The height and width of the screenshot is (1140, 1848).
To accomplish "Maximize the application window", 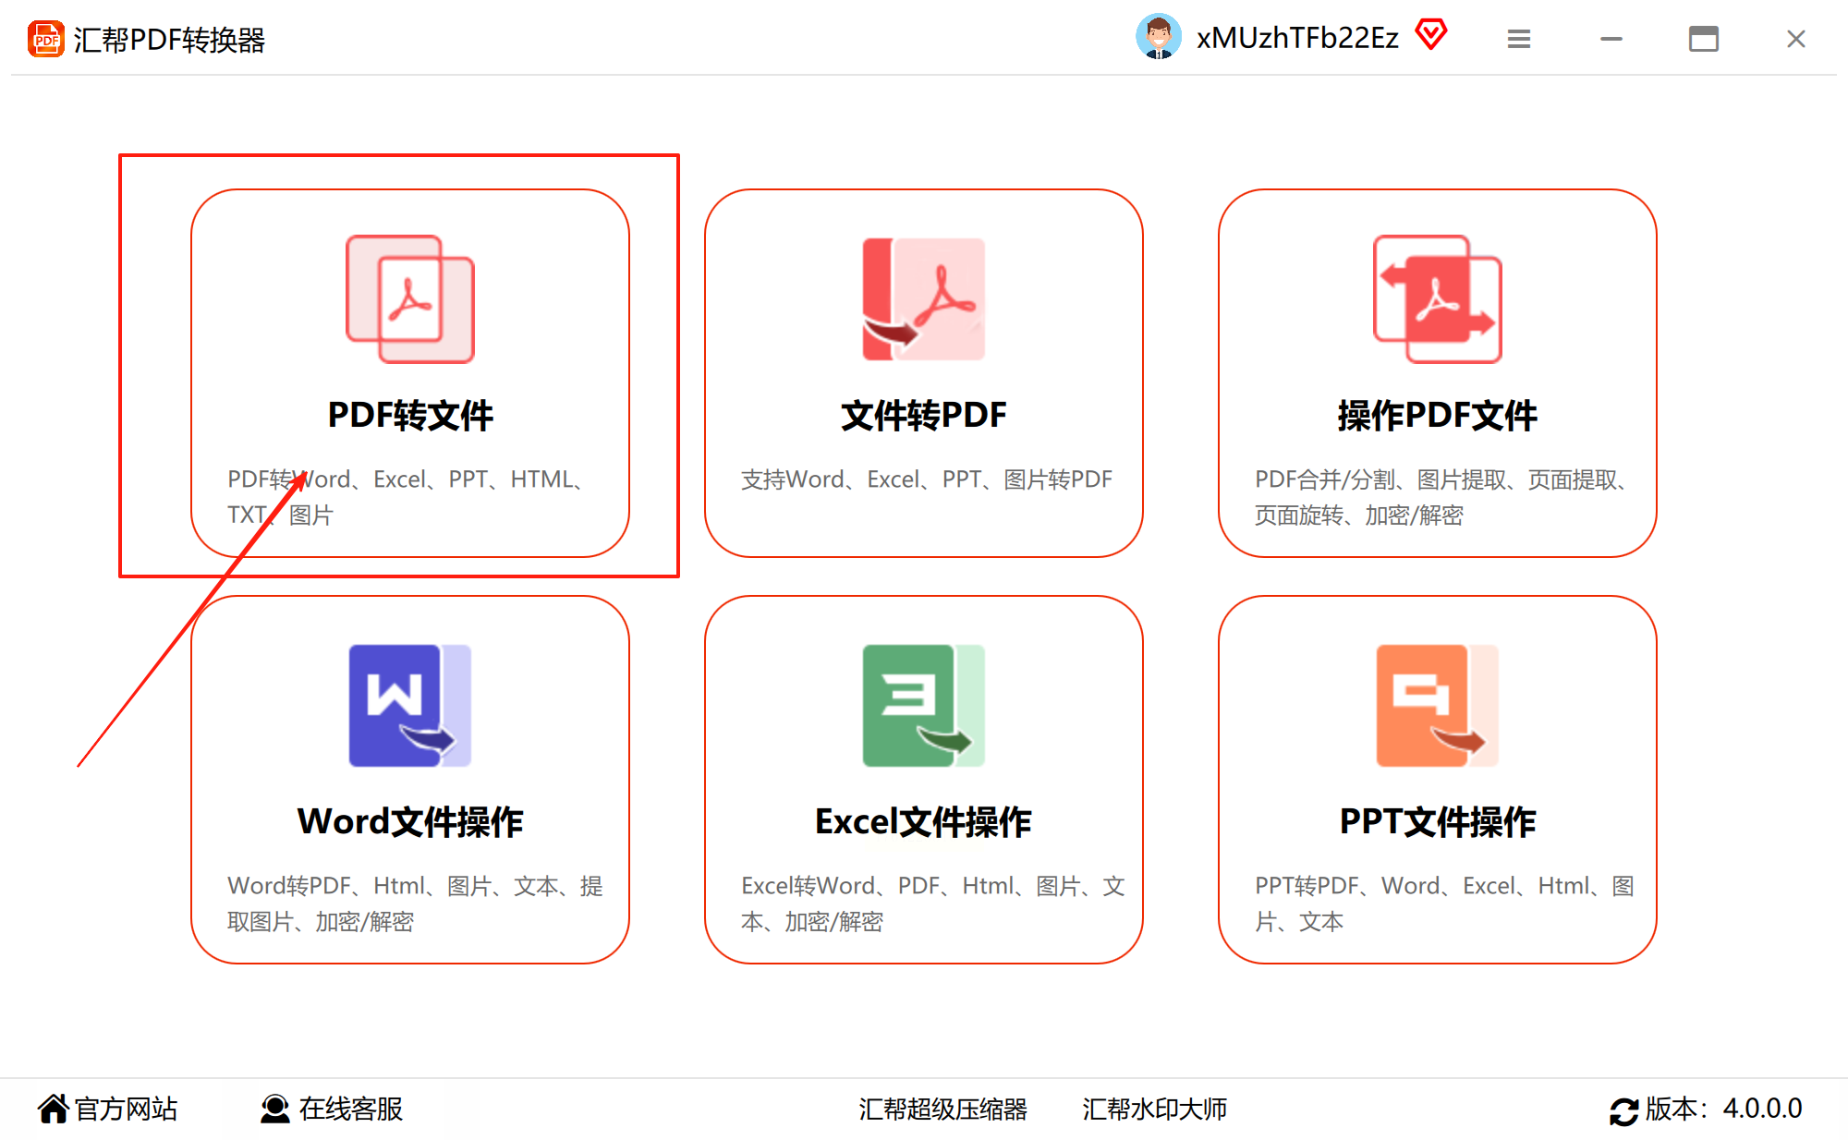I will pos(1703,39).
